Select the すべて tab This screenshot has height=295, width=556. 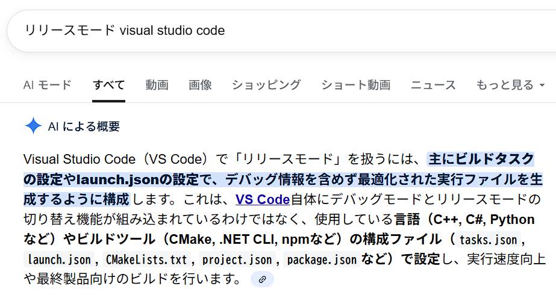coord(108,85)
